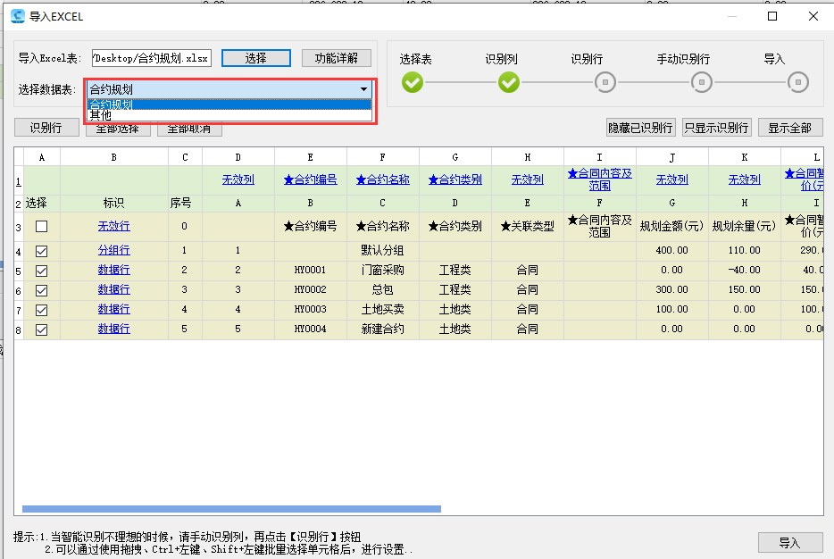Click the 选择表 green checkmark step icon
The height and width of the screenshot is (559, 834).
coord(413,82)
